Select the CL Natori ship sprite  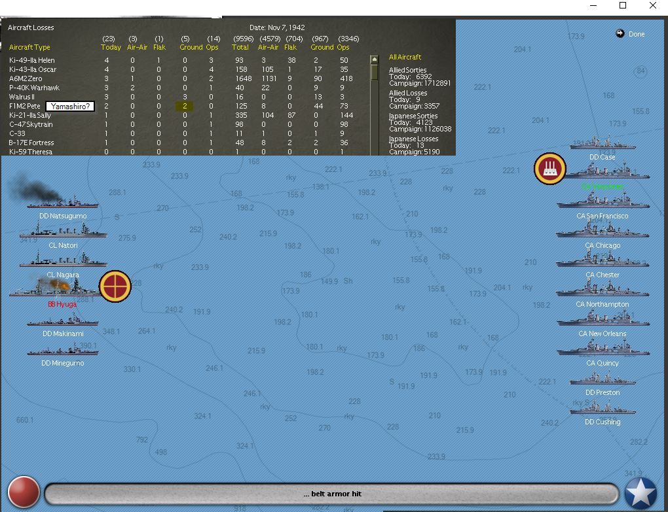click(x=63, y=230)
